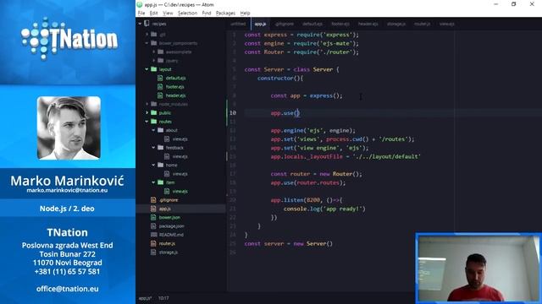Click the app.js* status bar file name

(145, 298)
